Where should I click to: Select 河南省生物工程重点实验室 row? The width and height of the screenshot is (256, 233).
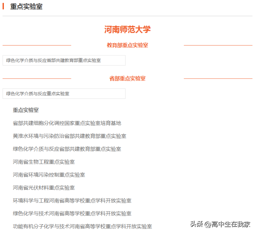click(x=44, y=162)
